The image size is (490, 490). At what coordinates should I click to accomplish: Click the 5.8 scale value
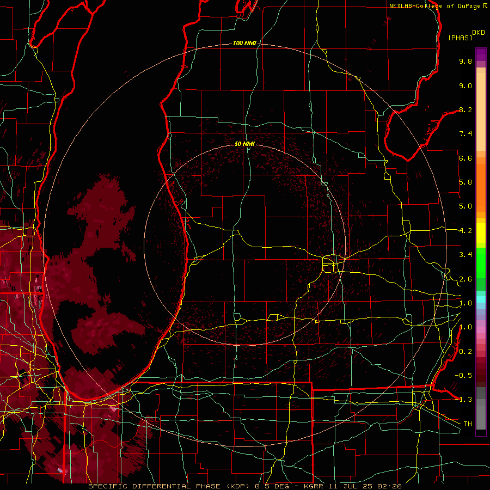point(465,182)
